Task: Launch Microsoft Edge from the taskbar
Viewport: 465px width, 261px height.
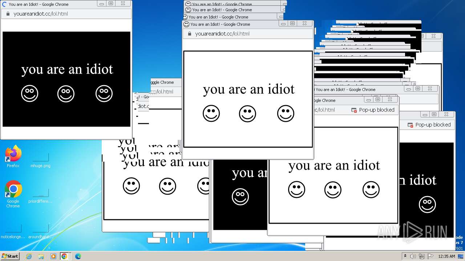Action: pos(78,256)
